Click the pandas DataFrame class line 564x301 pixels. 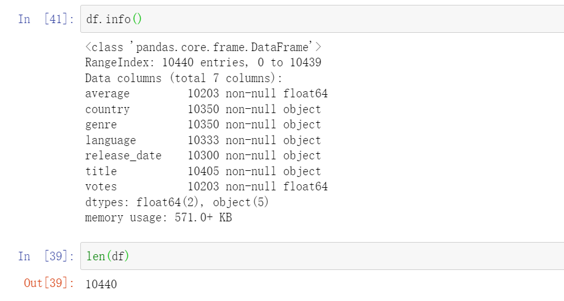[203, 47]
